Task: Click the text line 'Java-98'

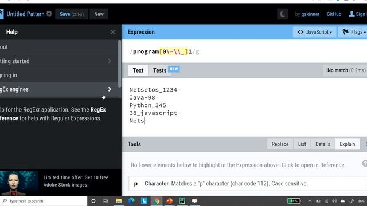Action: pyautogui.click(x=142, y=97)
